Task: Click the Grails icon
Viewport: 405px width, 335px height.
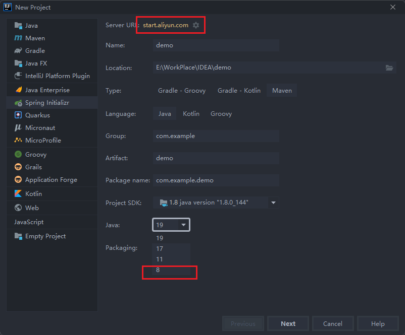Action: (x=18, y=167)
